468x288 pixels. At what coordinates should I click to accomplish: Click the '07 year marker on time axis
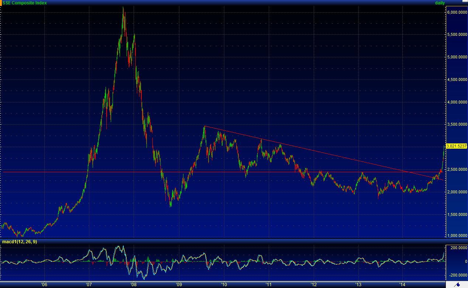click(89, 285)
